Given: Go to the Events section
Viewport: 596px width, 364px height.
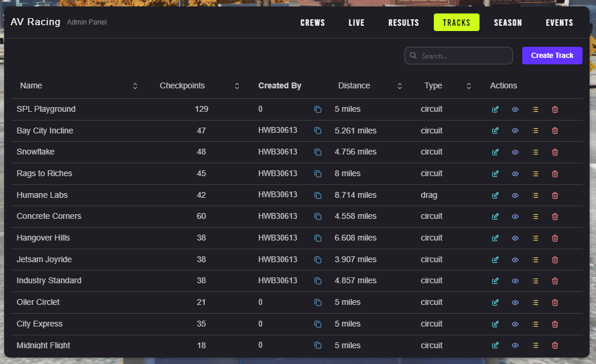Looking at the screenshot, I should 559,23.
